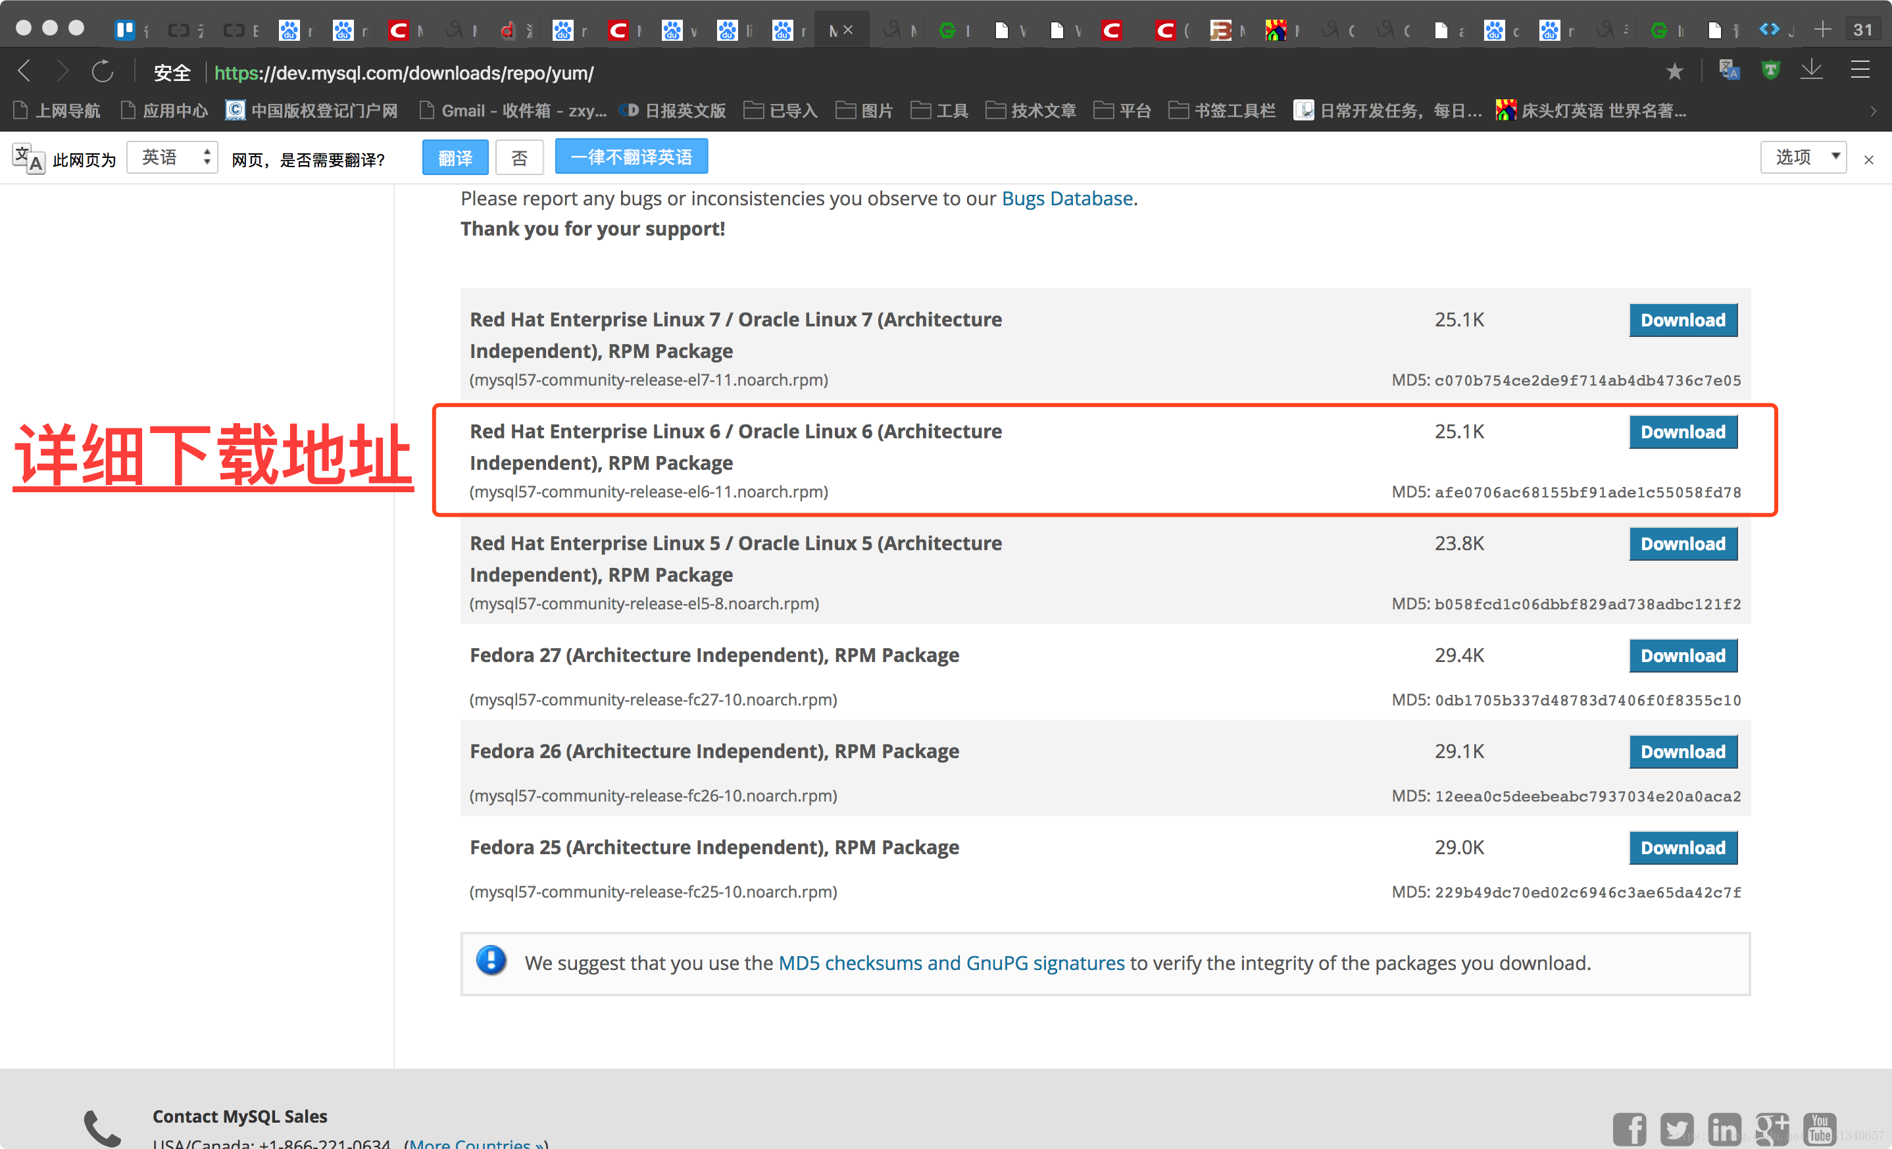Switch to the tab with the B icon

[x=1220, y=30]
